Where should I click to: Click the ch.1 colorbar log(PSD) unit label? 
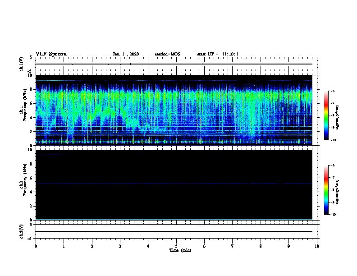tap(338, 117)
